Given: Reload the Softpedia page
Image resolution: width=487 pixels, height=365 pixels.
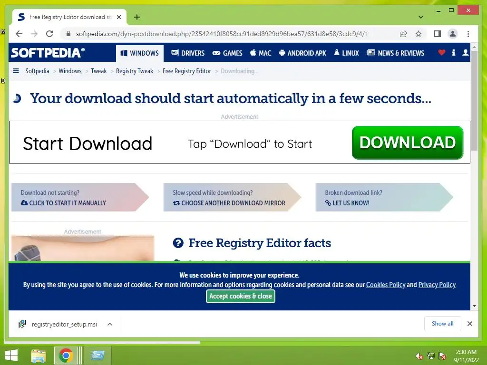Looking at the screenshot, I should 49,34.
